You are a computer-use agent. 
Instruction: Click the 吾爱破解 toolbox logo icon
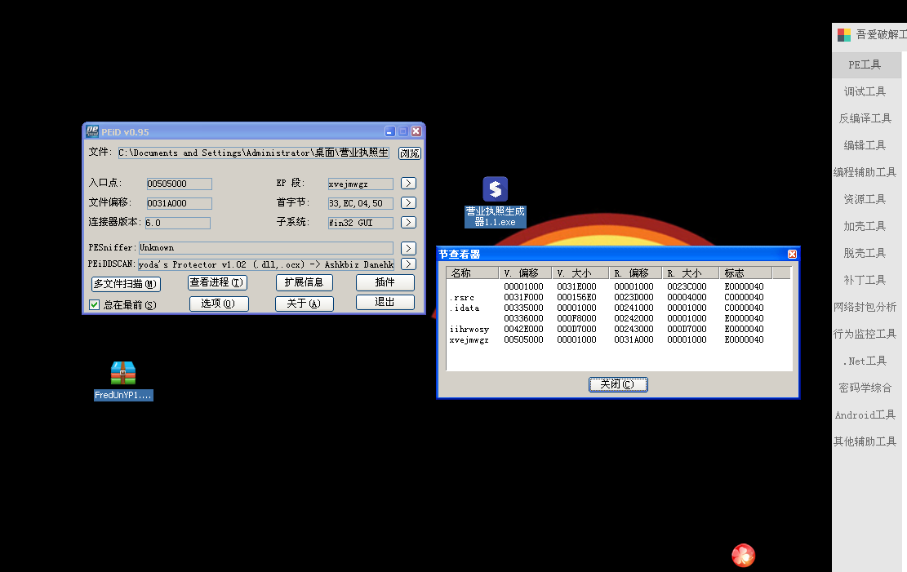844,35
